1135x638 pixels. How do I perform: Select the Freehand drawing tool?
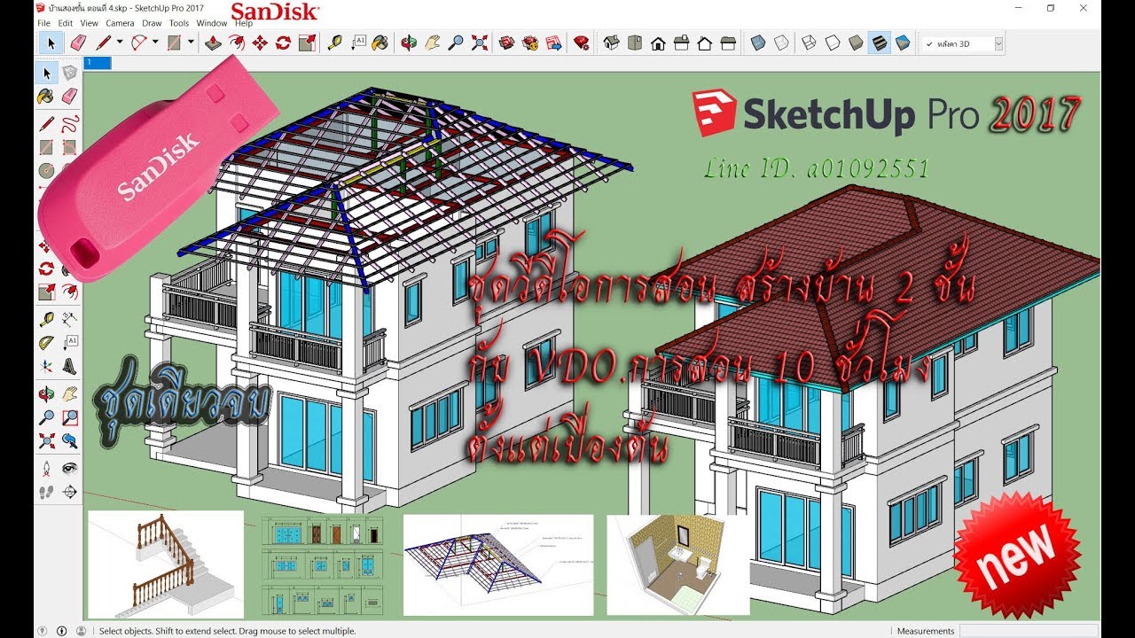point(69,122)
